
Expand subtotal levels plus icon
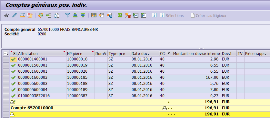[x=136, y=15]
